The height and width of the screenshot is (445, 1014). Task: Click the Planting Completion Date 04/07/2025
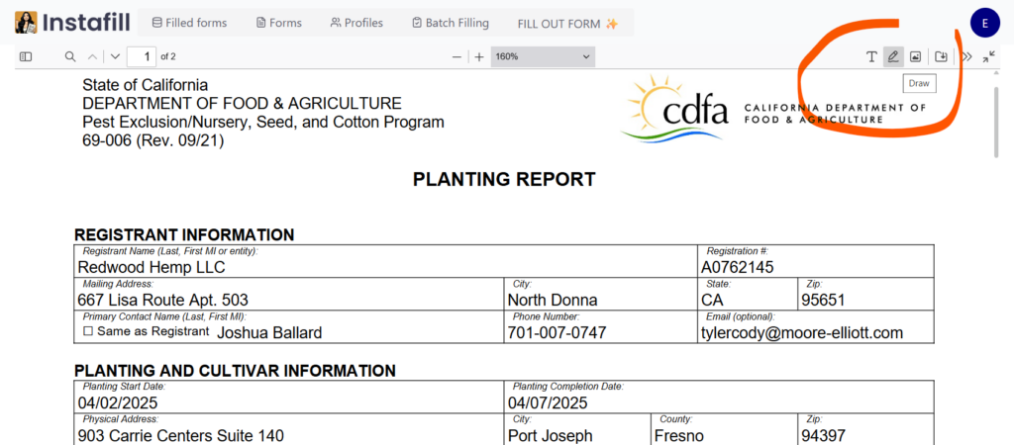point(720,403)
